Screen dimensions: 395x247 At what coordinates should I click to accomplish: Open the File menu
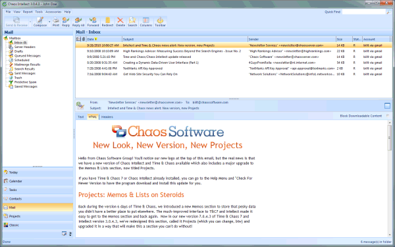click(8, 12)
